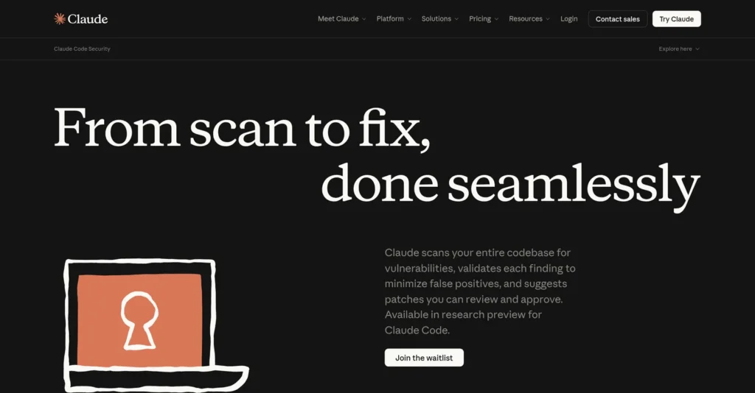The height and width of the screenshot is (393, 755).
Task: Expand the Explore here menu
Action: (679, 49)
